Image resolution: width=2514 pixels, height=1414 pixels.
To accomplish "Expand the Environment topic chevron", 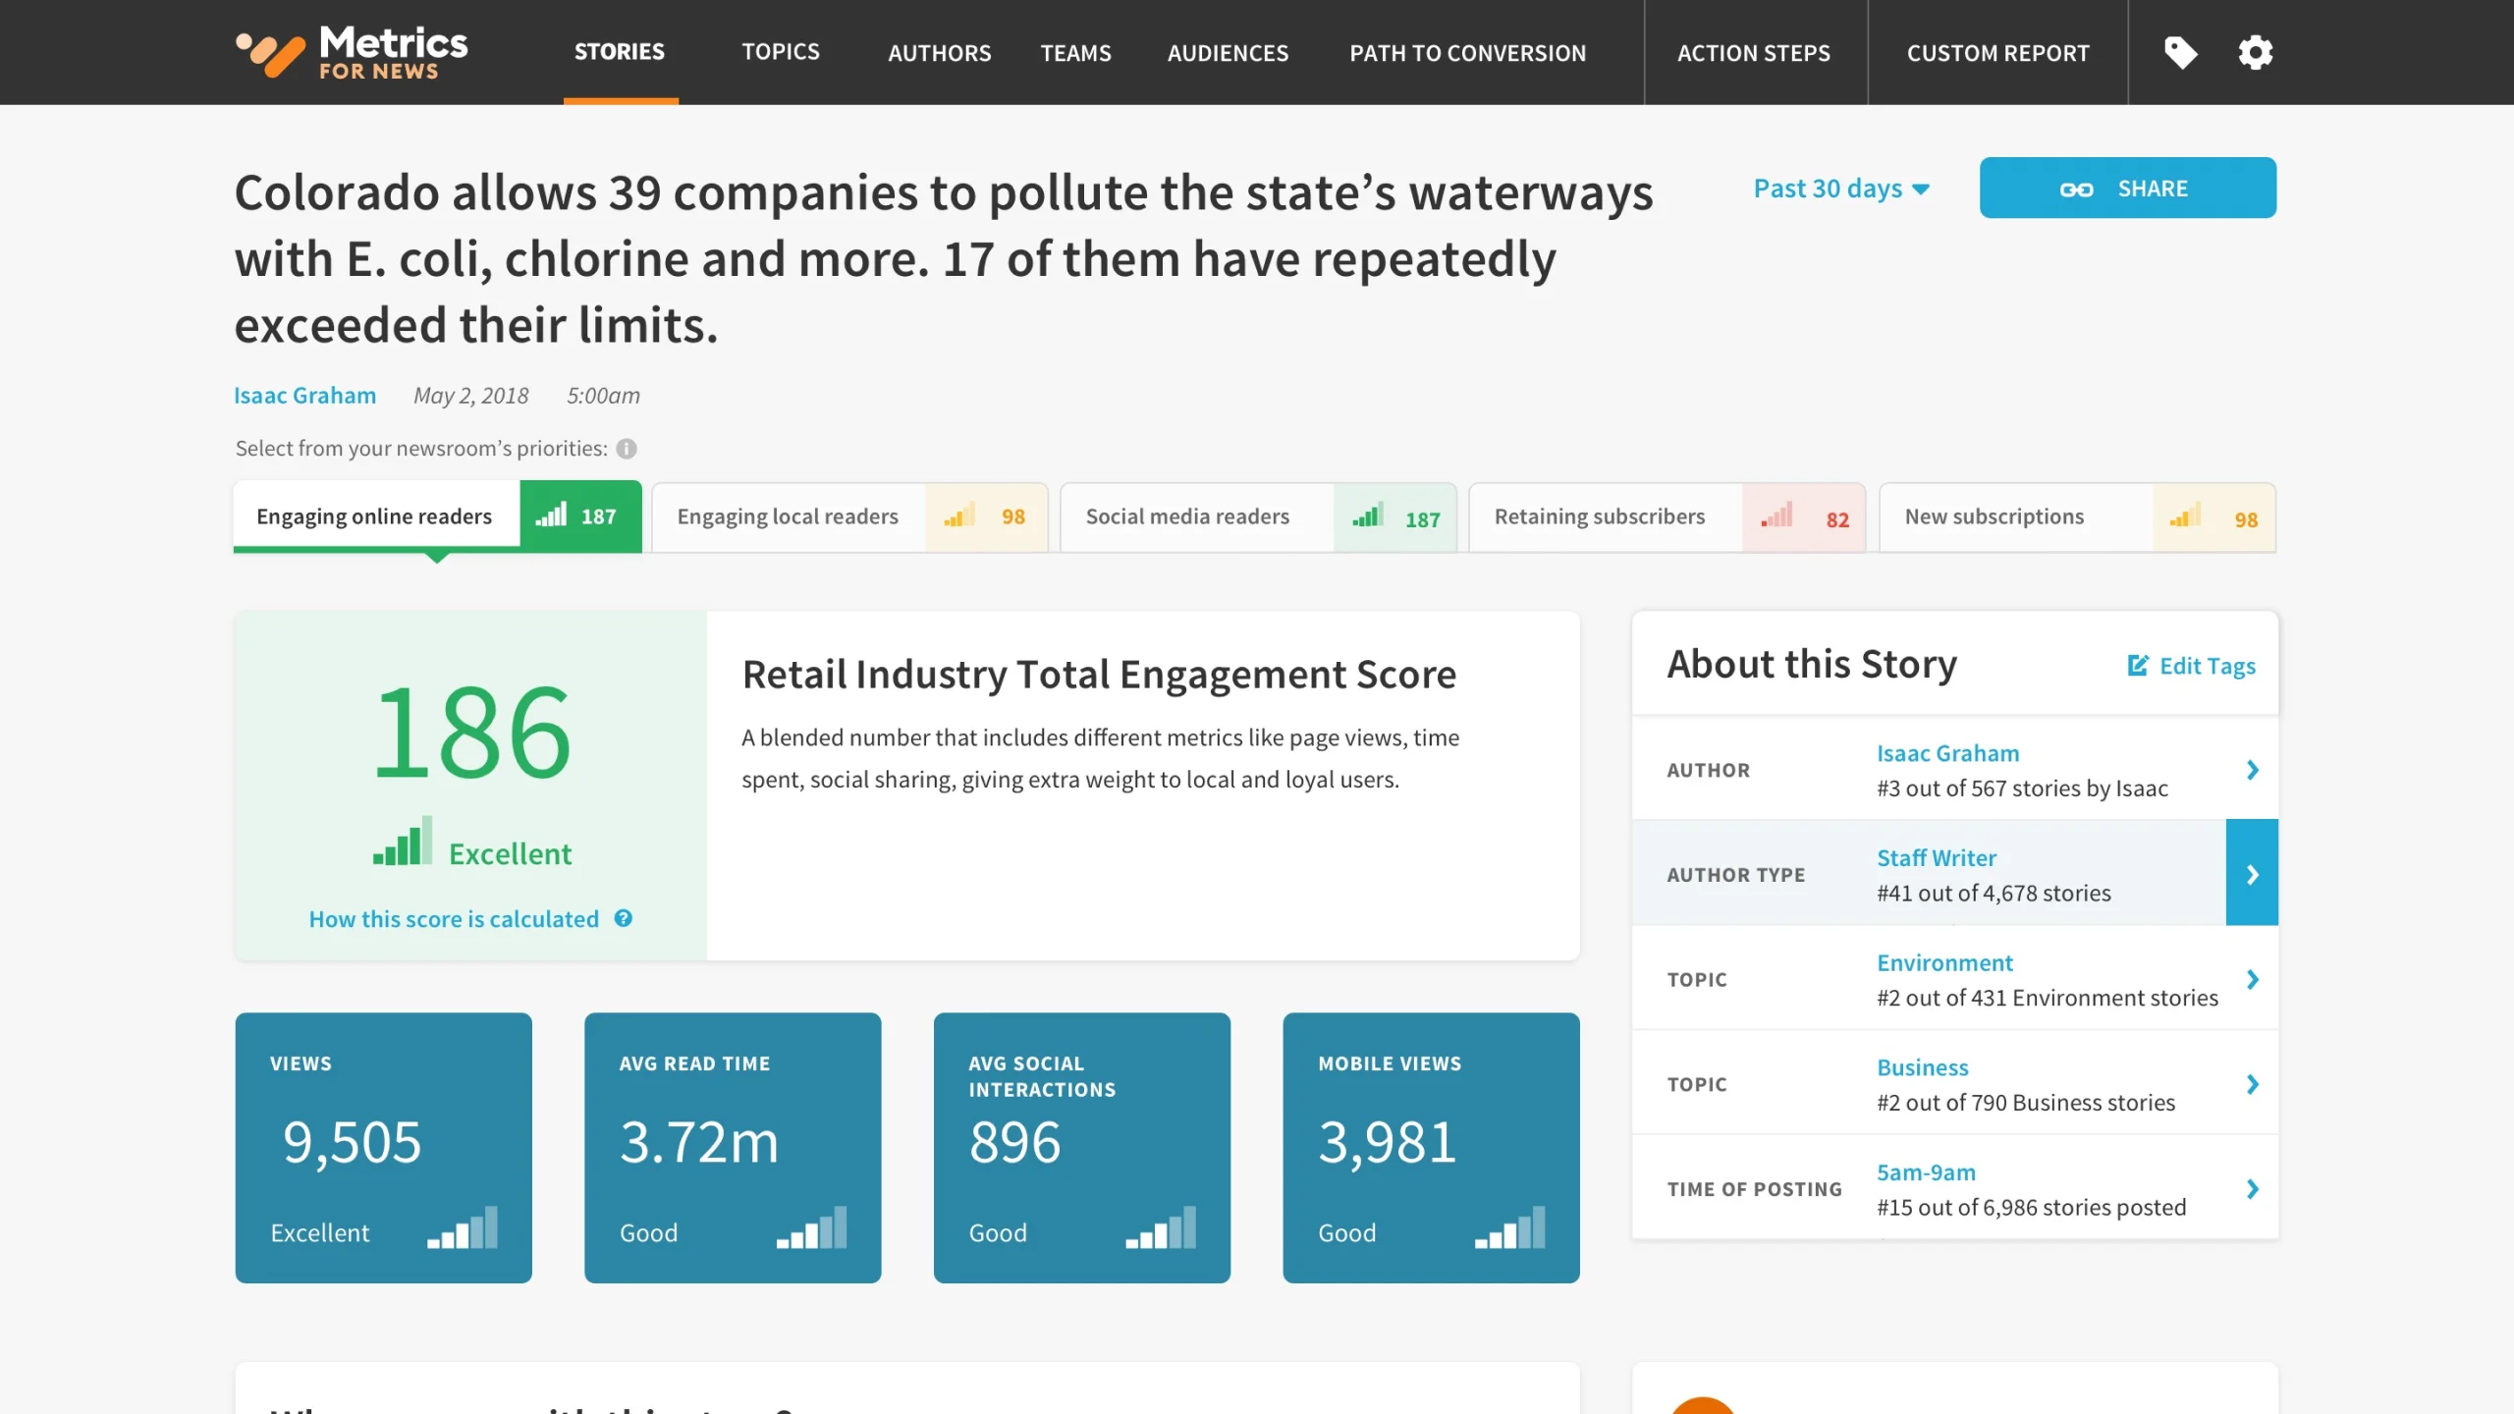I will pyautogui.click(x=2253, y=979).
